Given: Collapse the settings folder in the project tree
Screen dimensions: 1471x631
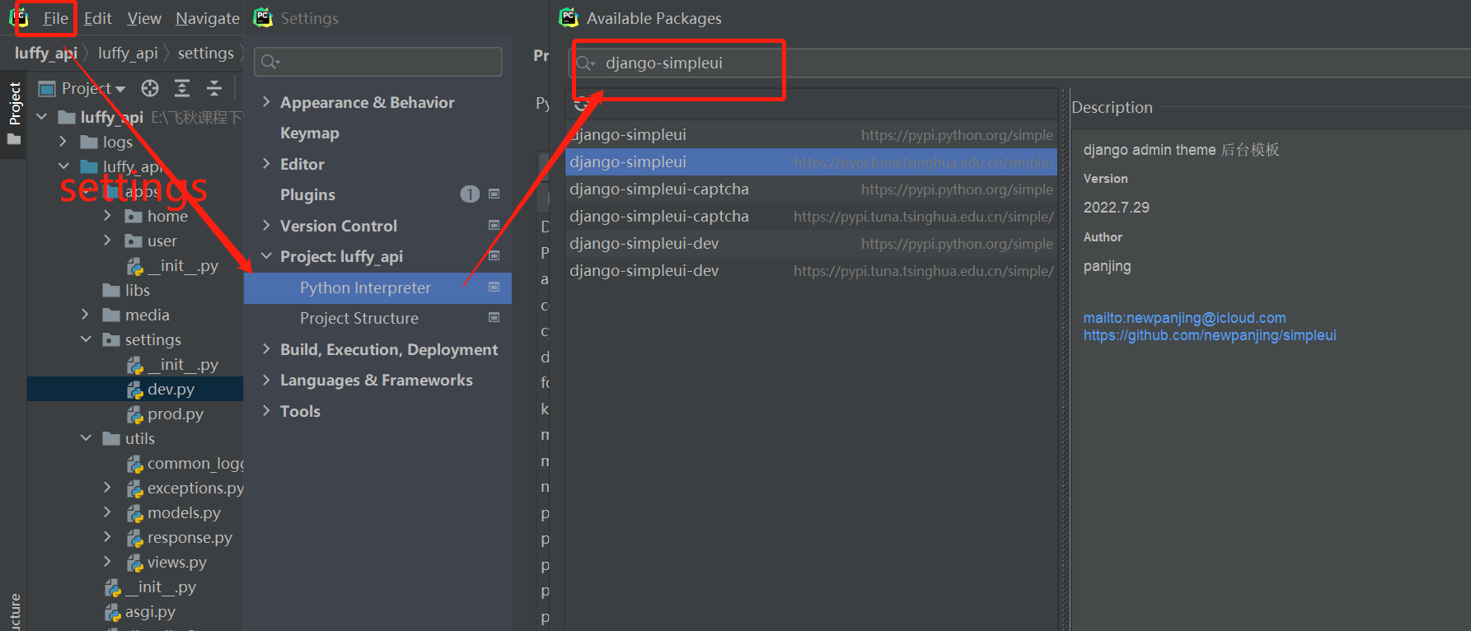Looking at the screenshot, I should pos(86,339).
